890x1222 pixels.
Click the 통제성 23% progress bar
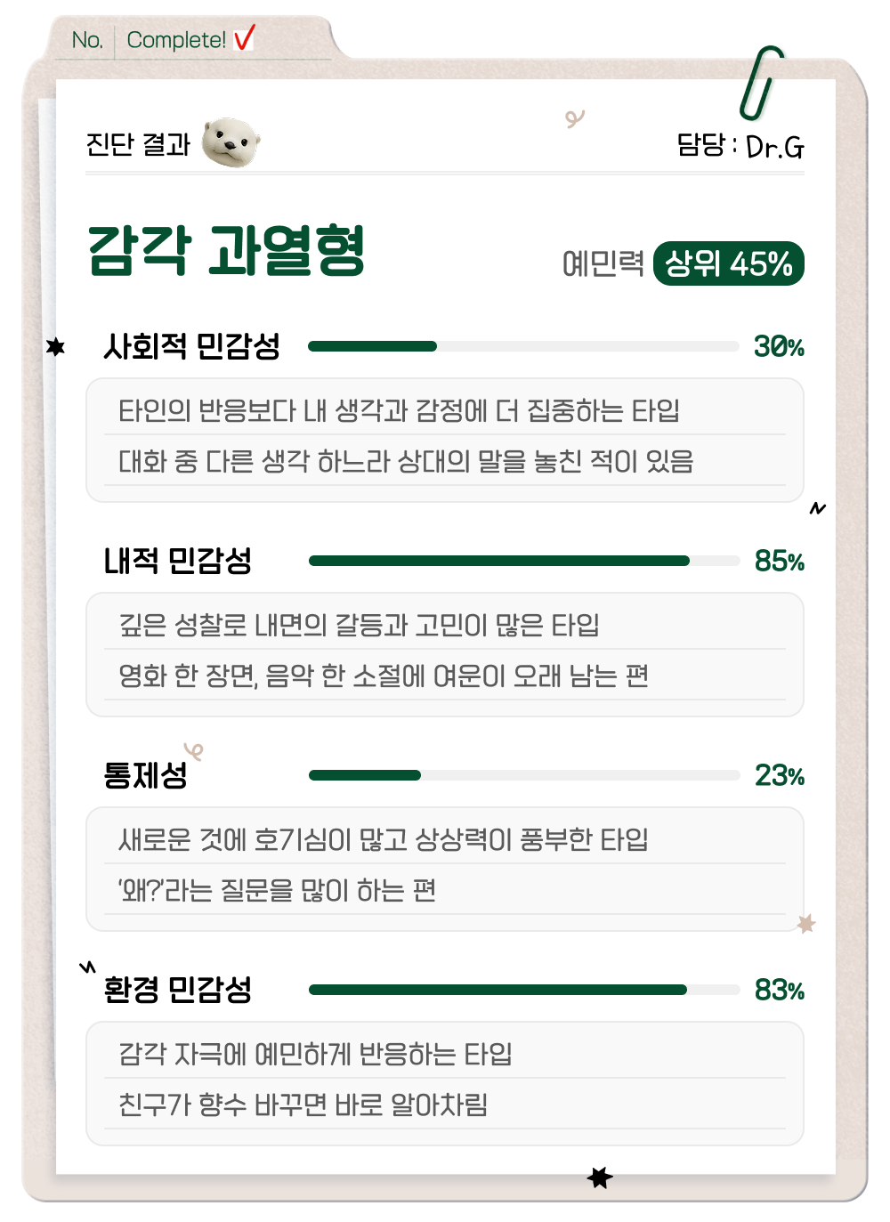click(x=523, y=775)
